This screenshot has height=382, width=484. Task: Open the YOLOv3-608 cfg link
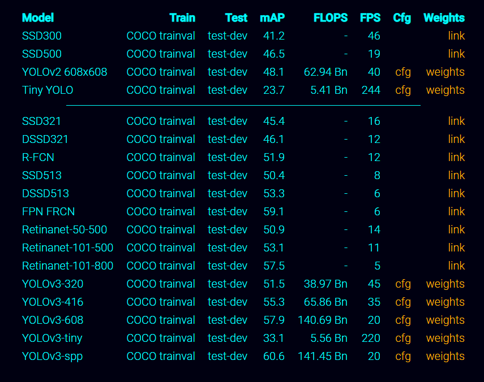coord(403,321)
